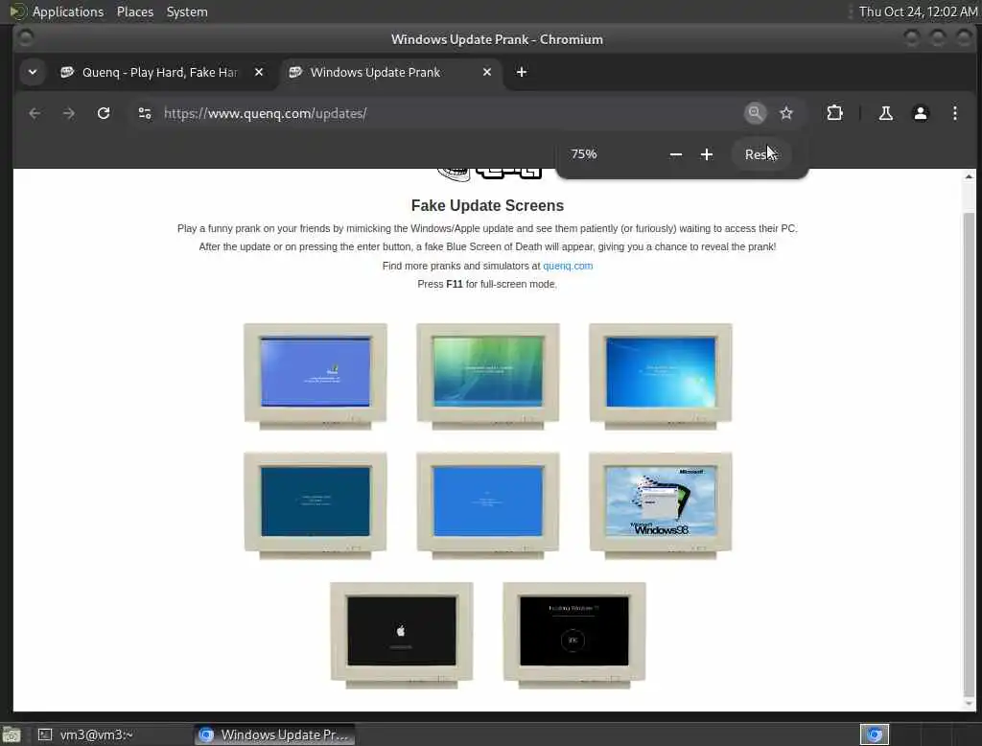The height and width of the screenshot is (746, 982).
Task: Click the scrollbar down arrow
Action: [x=969, y=704]
